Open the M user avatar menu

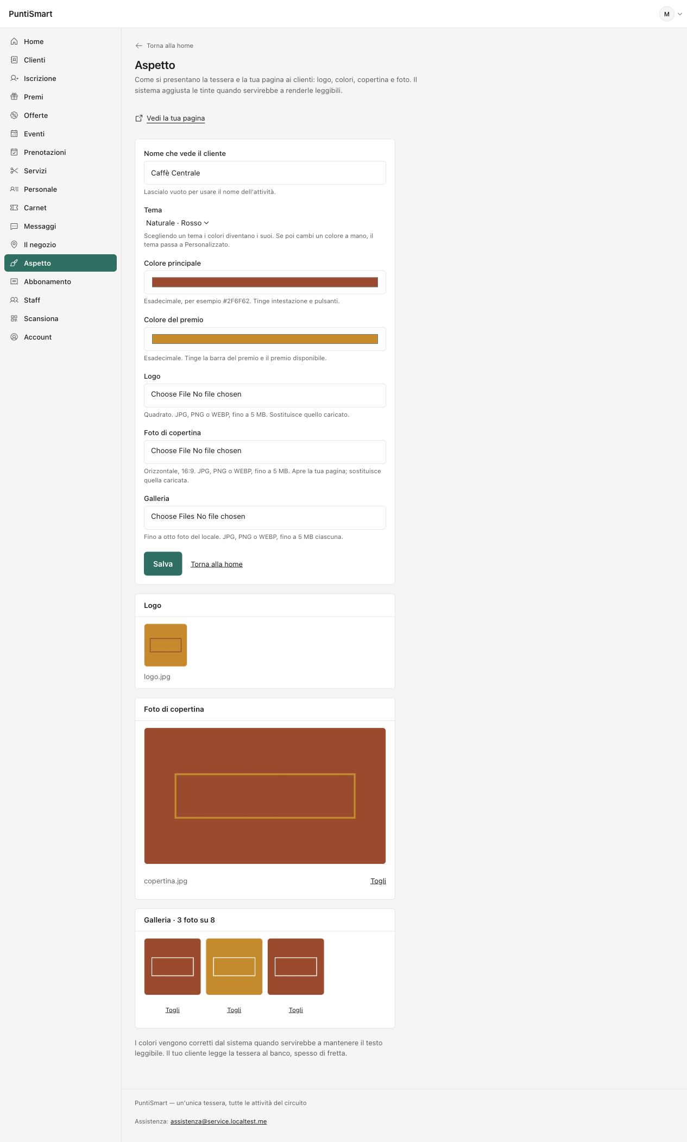[x=666, y=14]
